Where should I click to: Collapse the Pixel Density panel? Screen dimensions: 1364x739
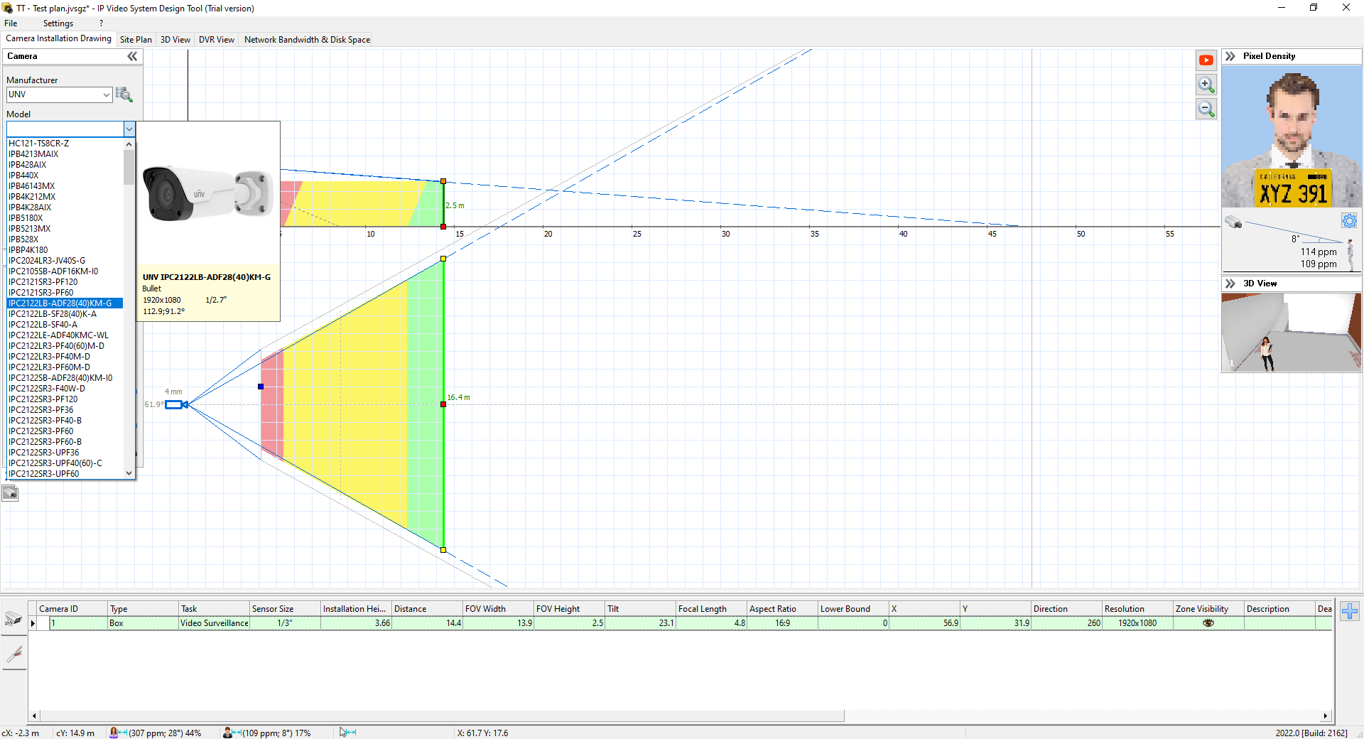(1230, 56)
